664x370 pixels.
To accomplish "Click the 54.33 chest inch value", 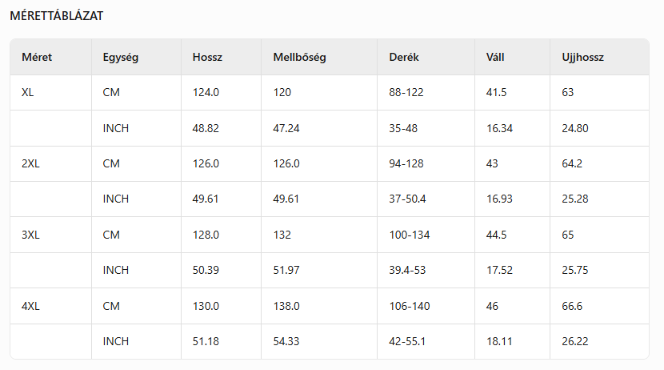I will tap(286, 341).
